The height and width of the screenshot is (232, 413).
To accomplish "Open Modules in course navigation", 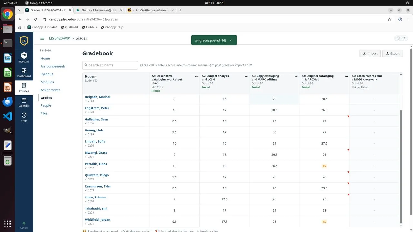I will 47,82.
